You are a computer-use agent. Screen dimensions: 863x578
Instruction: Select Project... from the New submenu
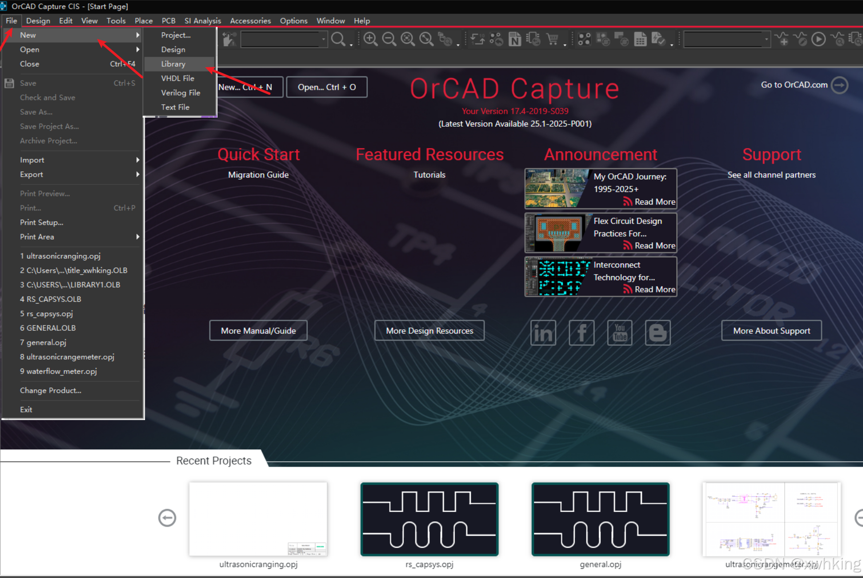click(x=180, y=35)
